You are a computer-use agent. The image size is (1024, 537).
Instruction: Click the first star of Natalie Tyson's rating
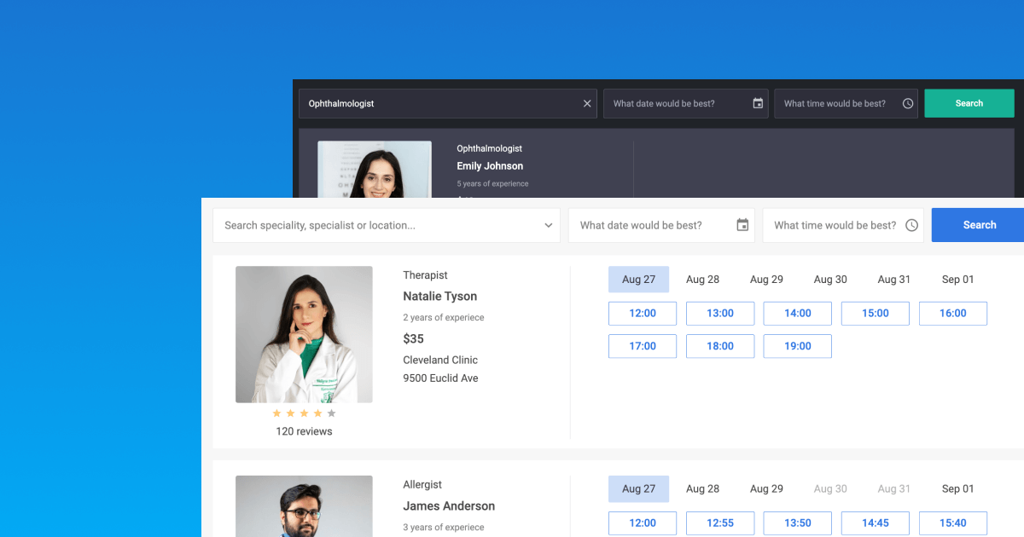click(276, 413)
